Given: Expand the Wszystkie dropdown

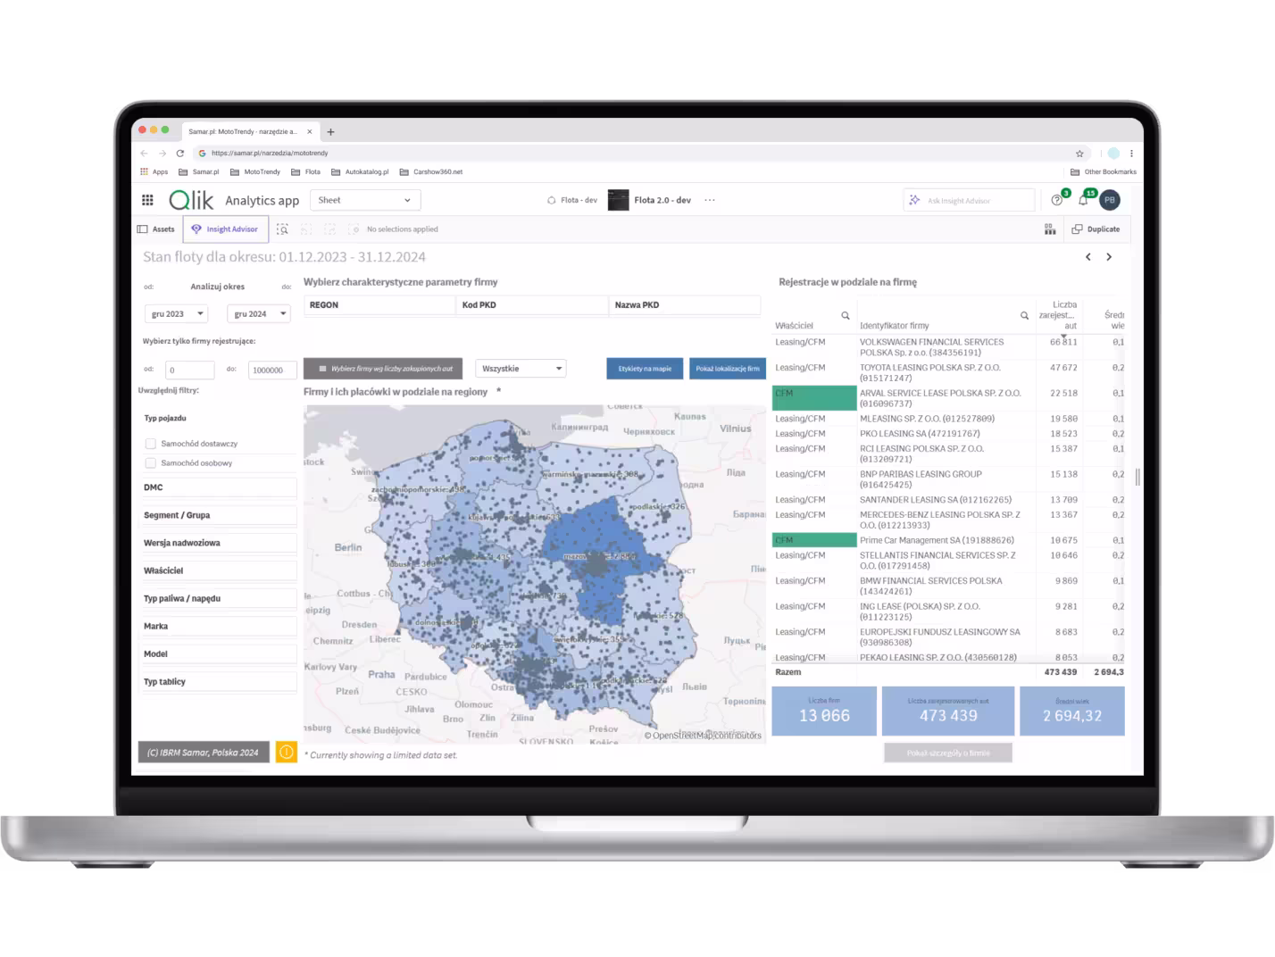Looking at the screenshot, I should [521, 369].
